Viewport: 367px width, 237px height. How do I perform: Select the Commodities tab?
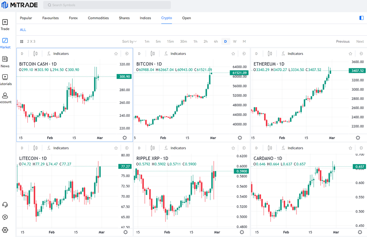98,18
